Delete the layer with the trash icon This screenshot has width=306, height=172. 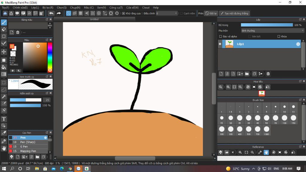pyautogui.click(x=268, y=74)
